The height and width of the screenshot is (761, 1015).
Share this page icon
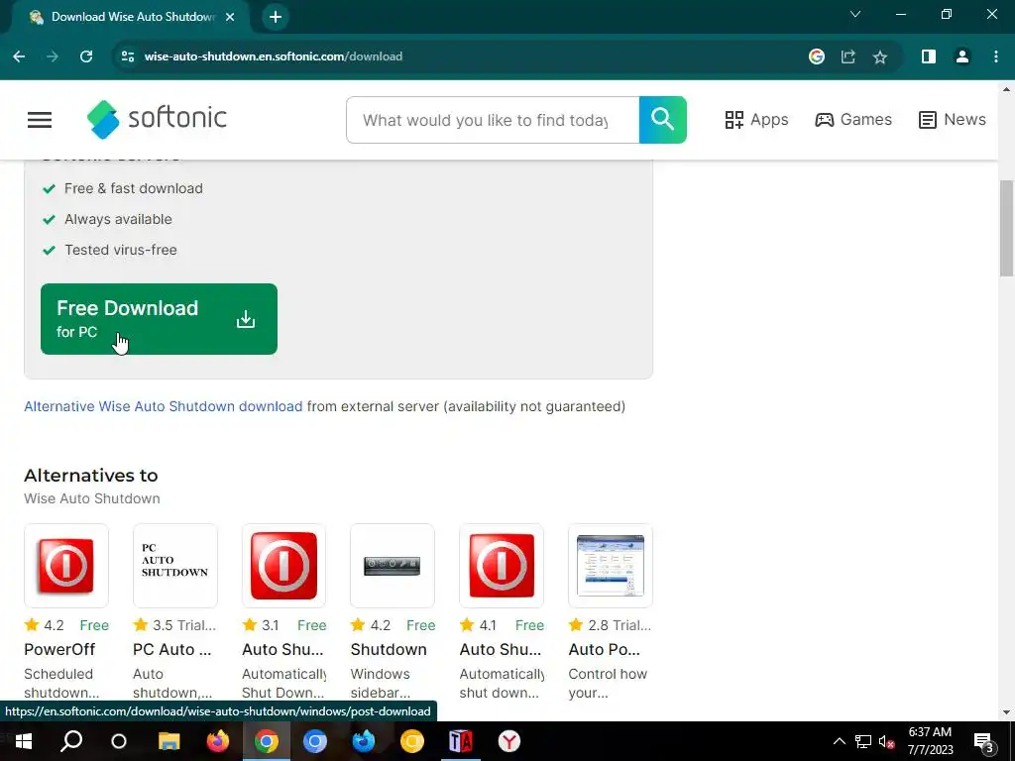coord(848,56)
